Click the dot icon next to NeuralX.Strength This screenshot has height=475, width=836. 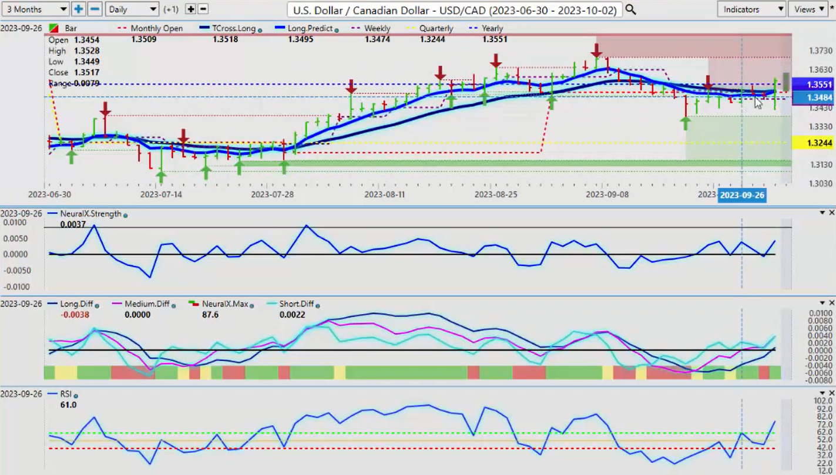coord(126,214)
